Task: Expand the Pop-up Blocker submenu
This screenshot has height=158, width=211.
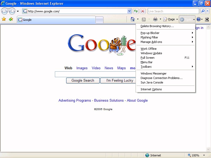Action: pyautogui.click(x=166, y=33)
